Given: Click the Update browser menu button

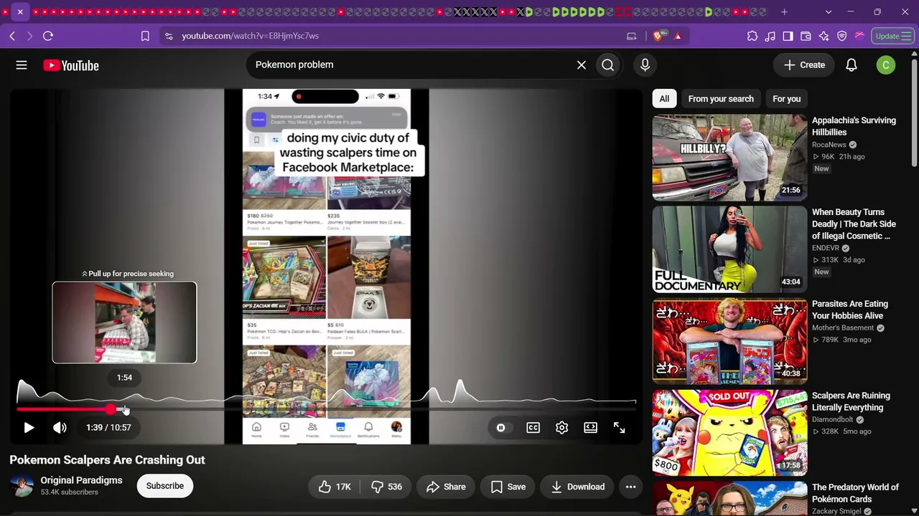Looking at the screenshot, I should (x=893, y=36).
